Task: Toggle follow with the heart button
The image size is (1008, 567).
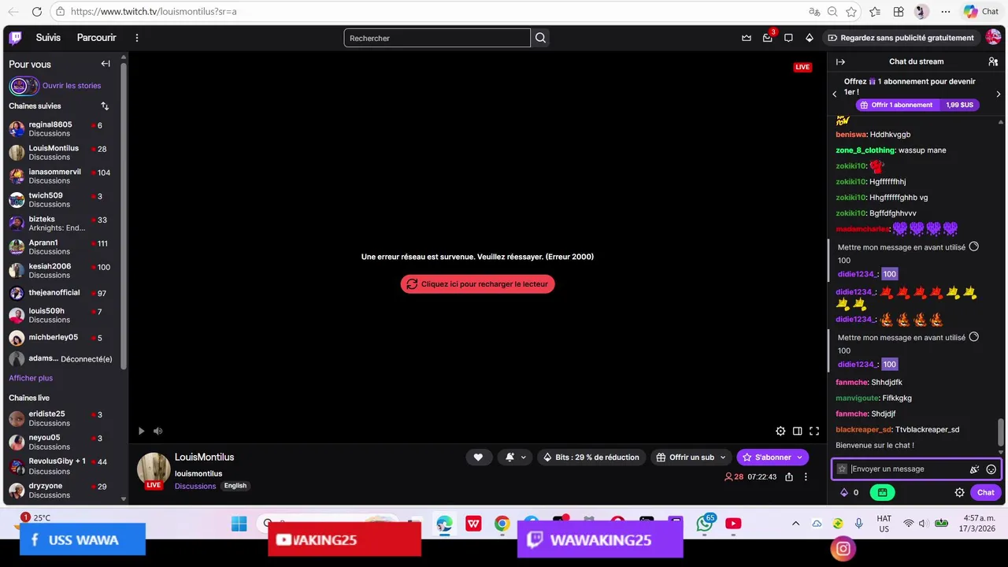Action: (478, 458)
